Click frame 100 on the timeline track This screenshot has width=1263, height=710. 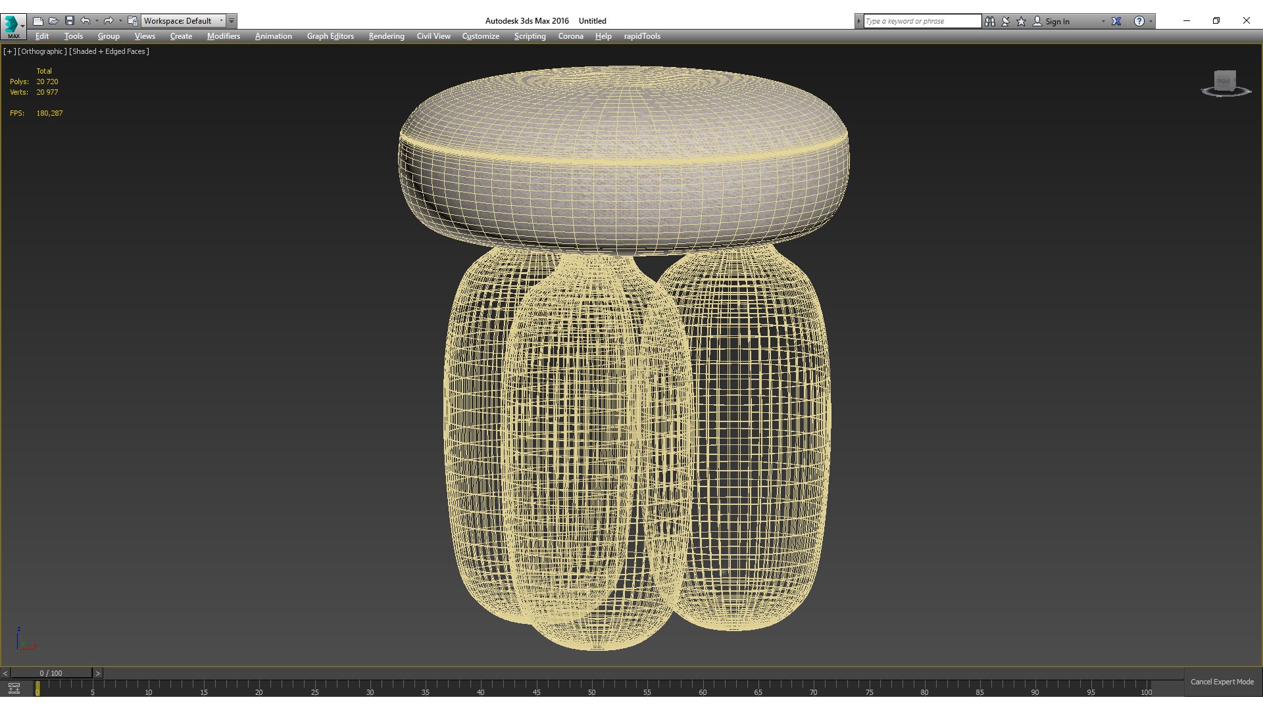tap(1146, 688)
